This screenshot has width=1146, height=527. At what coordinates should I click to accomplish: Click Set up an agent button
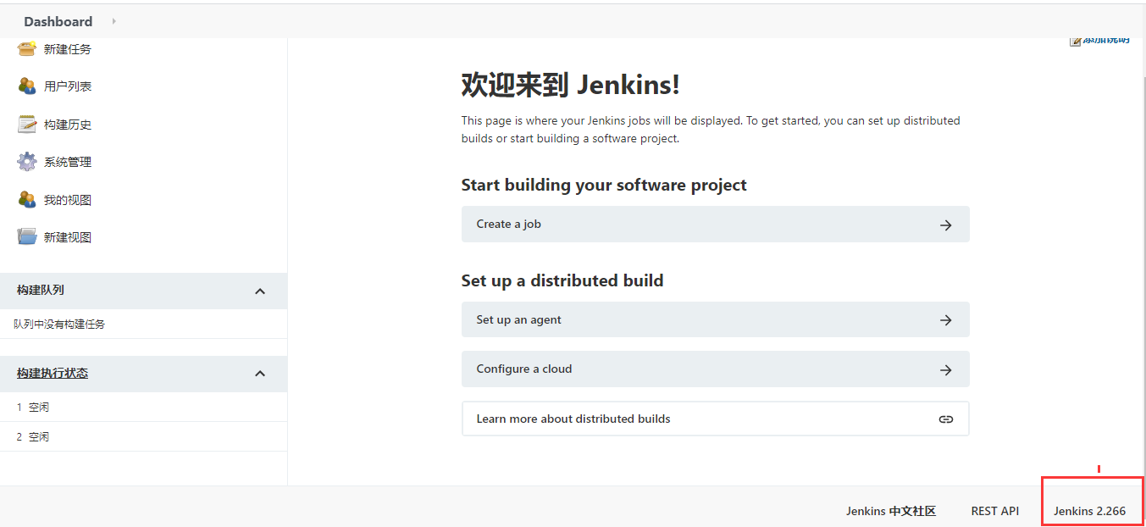(x=715, y=319)
